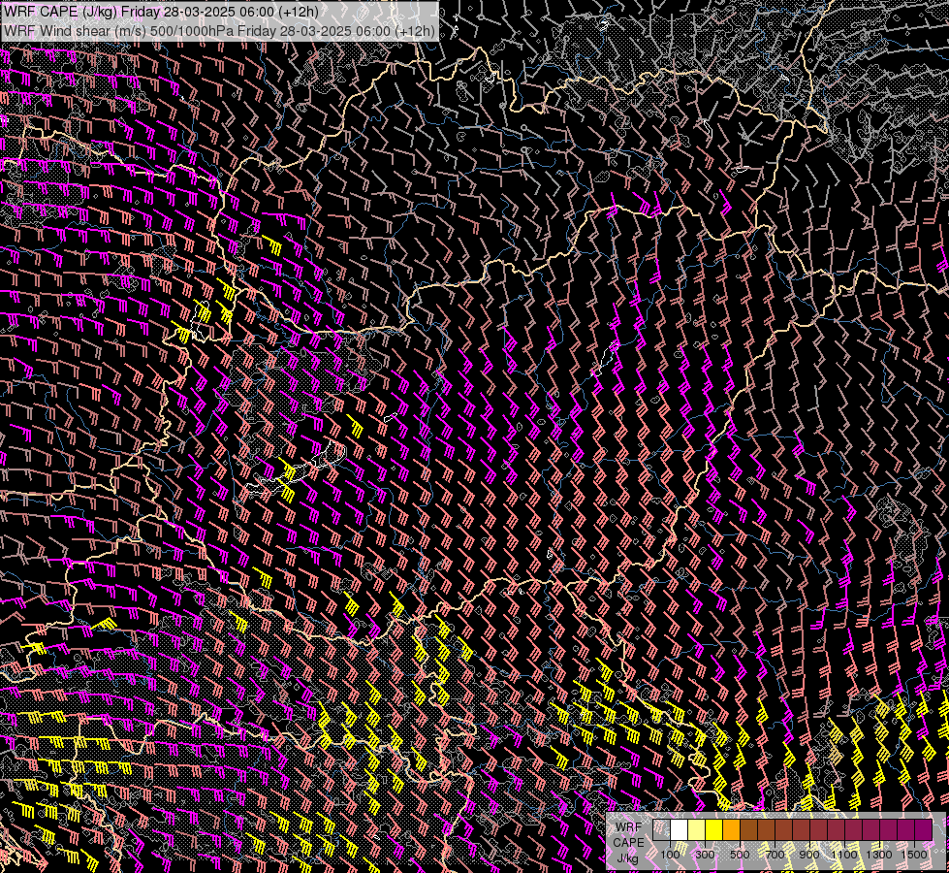The image size is (949, 873).
Task: Click the WRF Wind shear title line
Action: 218,31
